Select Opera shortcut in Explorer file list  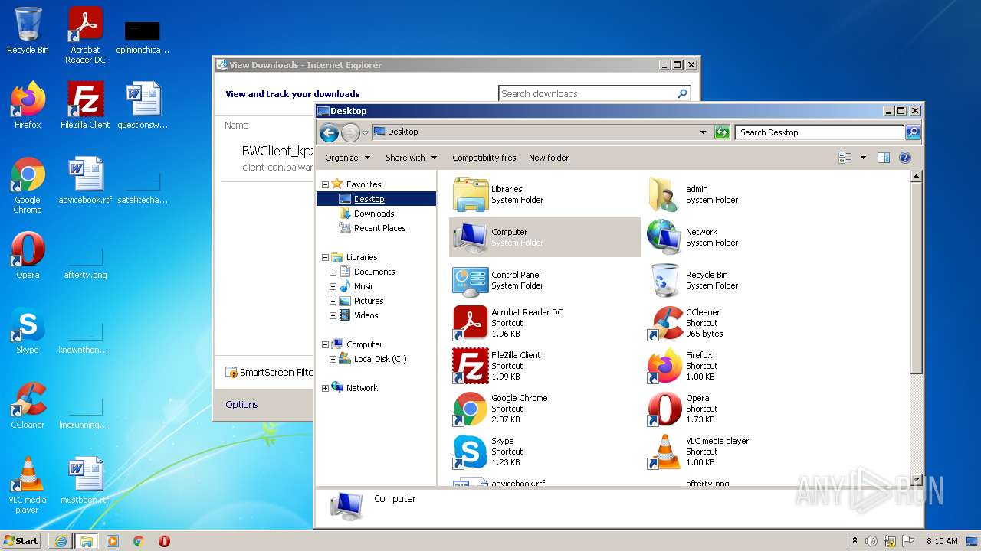pos(739,409)
